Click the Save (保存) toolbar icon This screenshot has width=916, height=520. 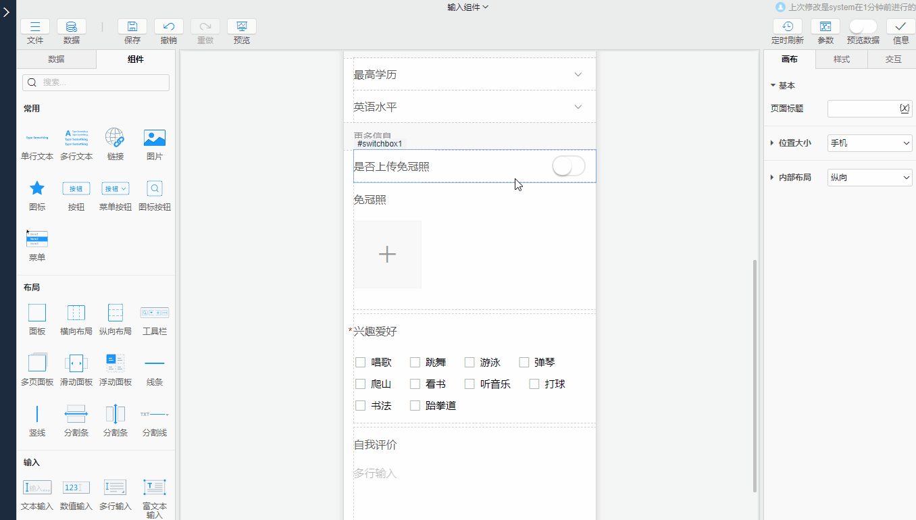(132, 27)
